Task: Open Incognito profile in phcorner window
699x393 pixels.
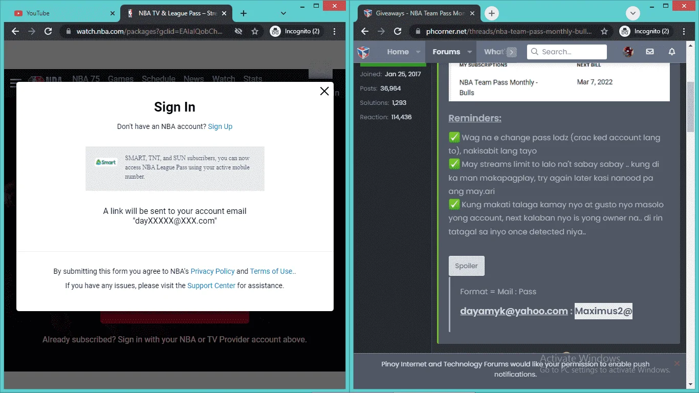Action: click(645, 31)
